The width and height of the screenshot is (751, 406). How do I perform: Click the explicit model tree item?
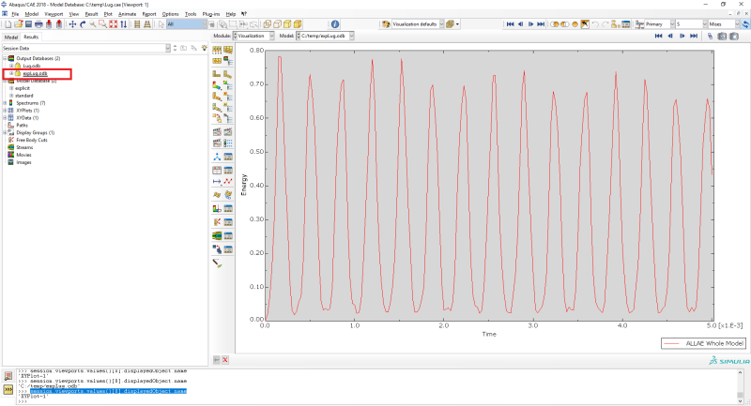(23, 88)
